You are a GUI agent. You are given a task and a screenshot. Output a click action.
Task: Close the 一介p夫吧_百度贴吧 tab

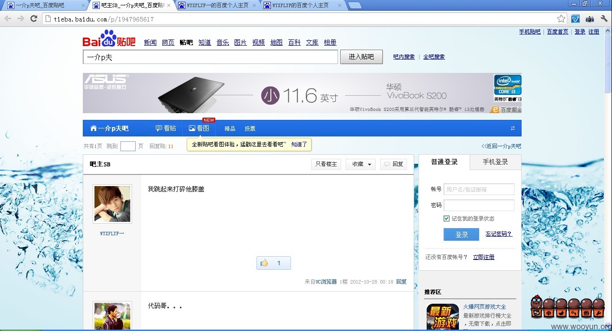pyautogui.click(x=83, y=5)
